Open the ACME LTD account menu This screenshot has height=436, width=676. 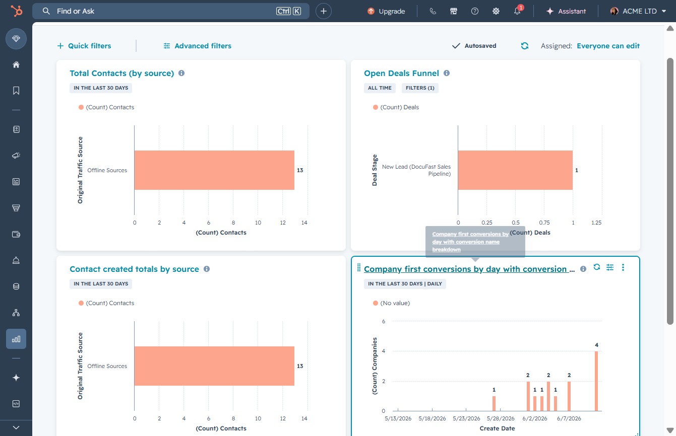638,11
